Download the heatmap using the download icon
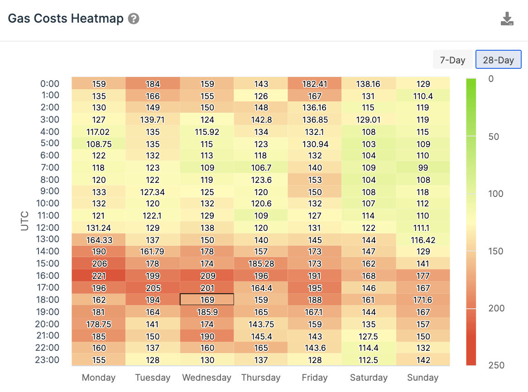Screen dimensions: 528x392 [x=507, y=19]
